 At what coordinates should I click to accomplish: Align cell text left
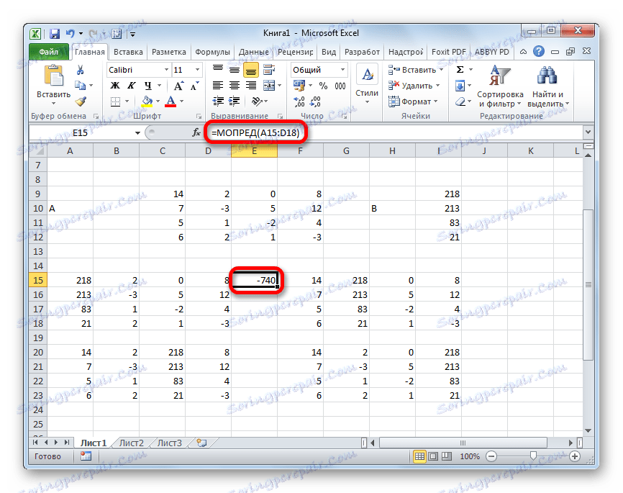point(218,86)
